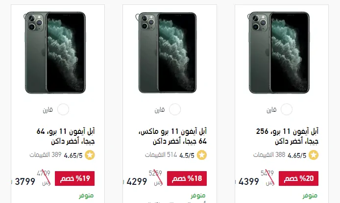The height and width of the screenshot is (203, 340).
Task: Open iPhone 11 Pro 256GB product image
Action: click(x=278, y=53)
